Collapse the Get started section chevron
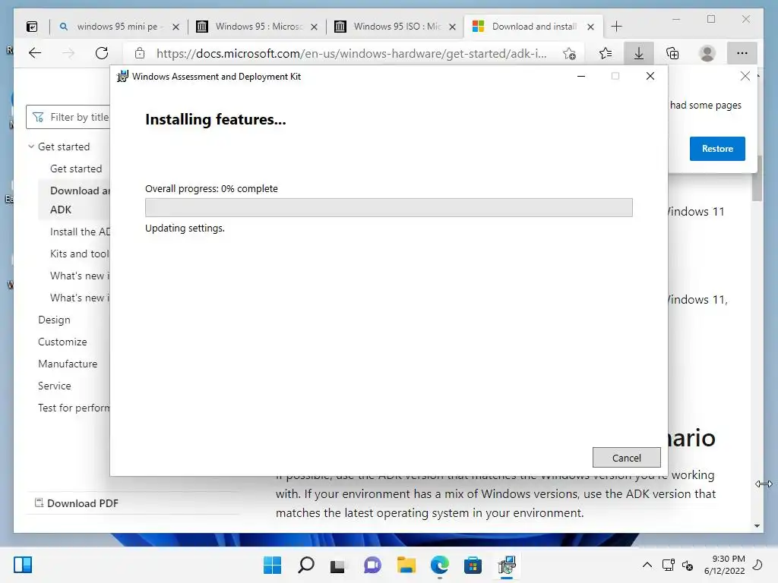 click(31, 147)
